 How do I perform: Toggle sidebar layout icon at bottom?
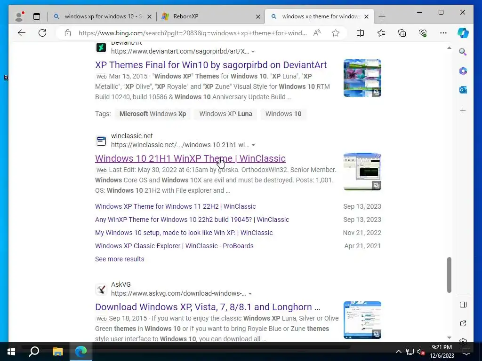point(463,305)
